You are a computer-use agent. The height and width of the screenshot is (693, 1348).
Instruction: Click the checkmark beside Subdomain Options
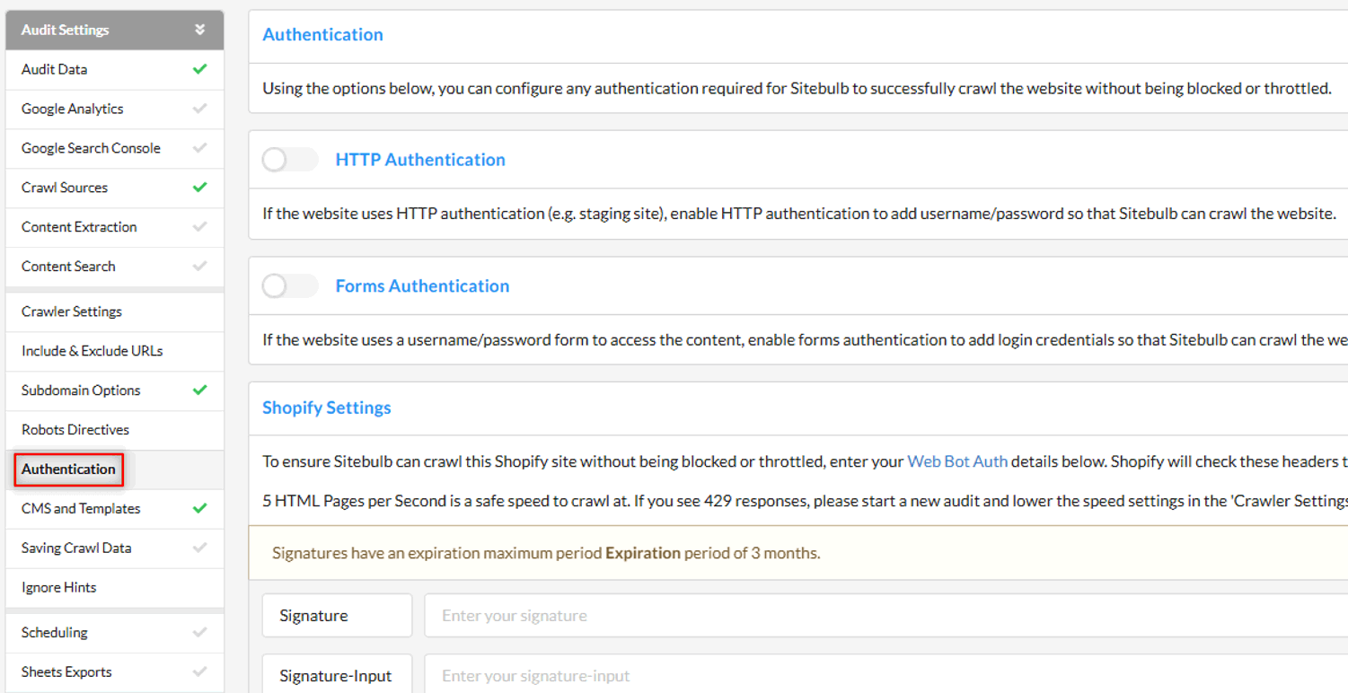tap(198, 390)
